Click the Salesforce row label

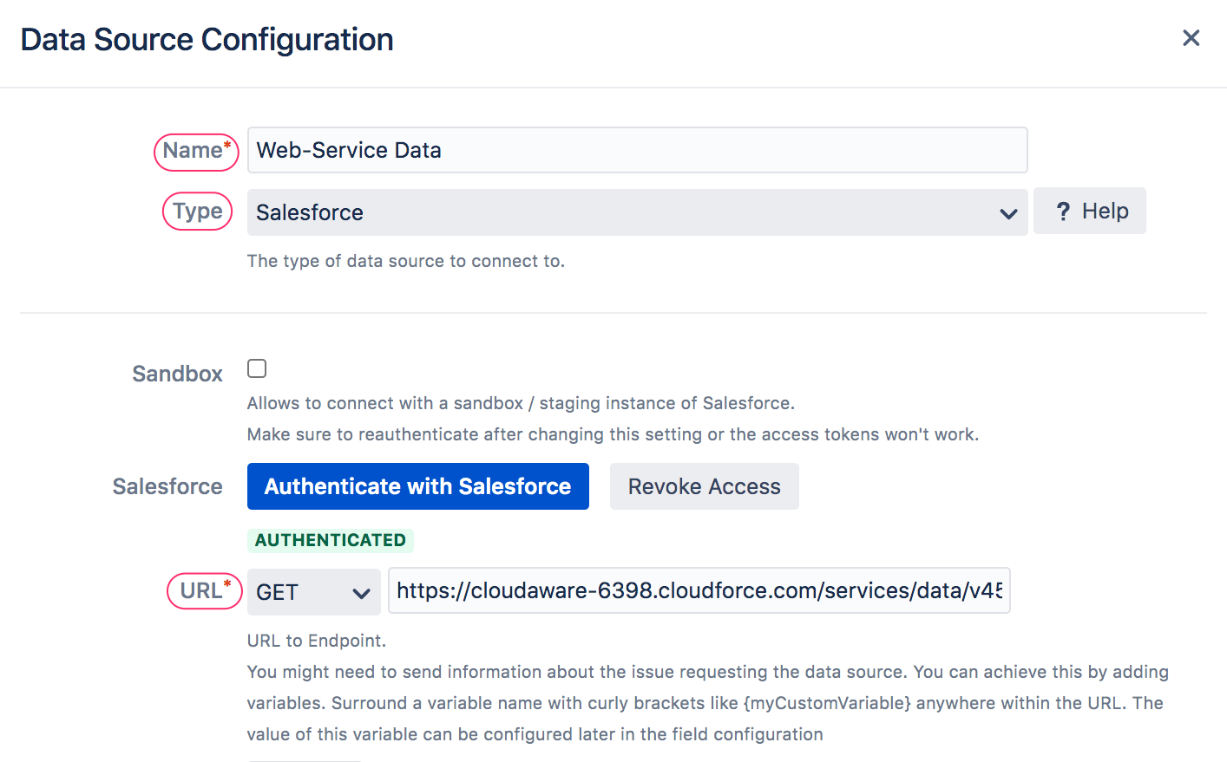tap(167, 486)
